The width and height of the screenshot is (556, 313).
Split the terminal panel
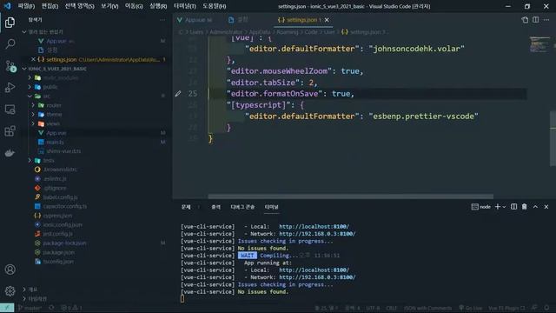click(x=513, y=207)
